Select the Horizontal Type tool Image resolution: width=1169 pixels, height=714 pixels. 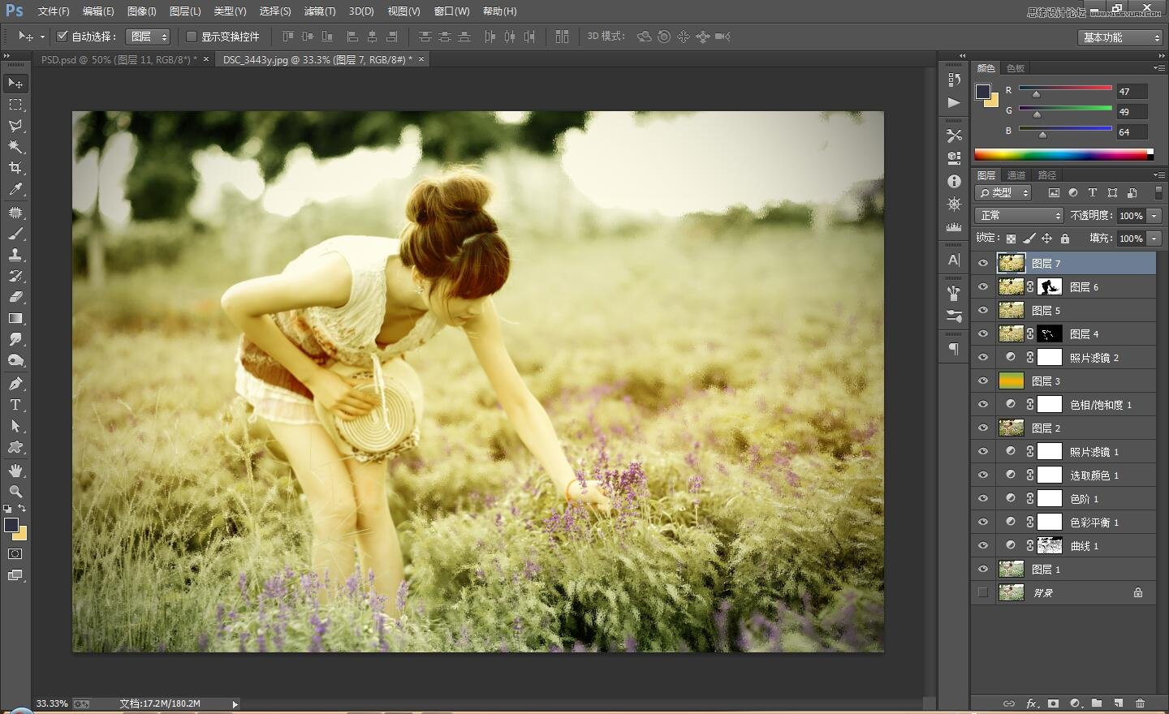point(16,403)
